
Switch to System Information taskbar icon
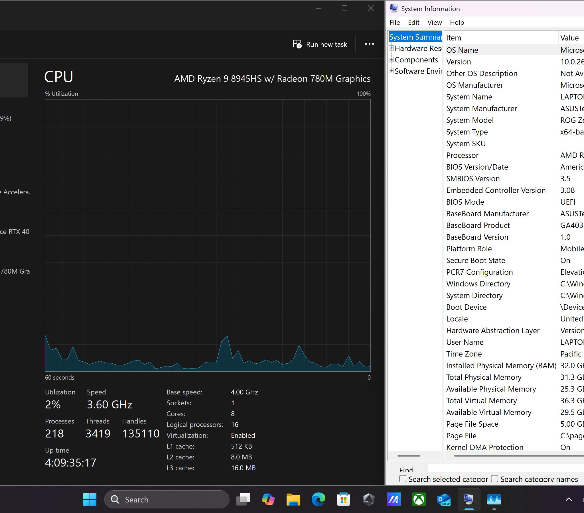tap(469, 499)
